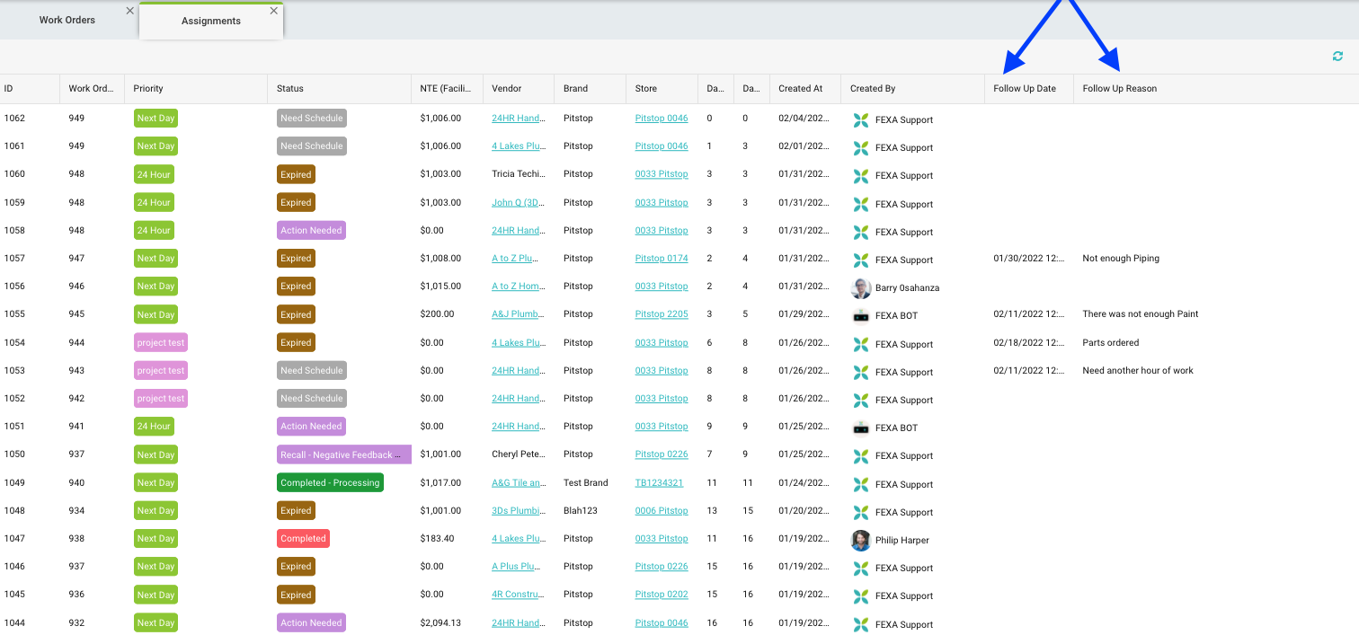Close the Work Orders tab
The height and width of the screenshot is (635, 1359).
coord(130,11)
